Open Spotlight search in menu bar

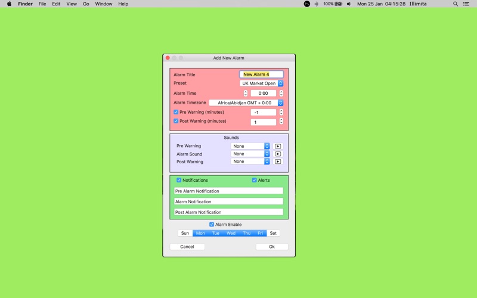click(x=456, y=4)
